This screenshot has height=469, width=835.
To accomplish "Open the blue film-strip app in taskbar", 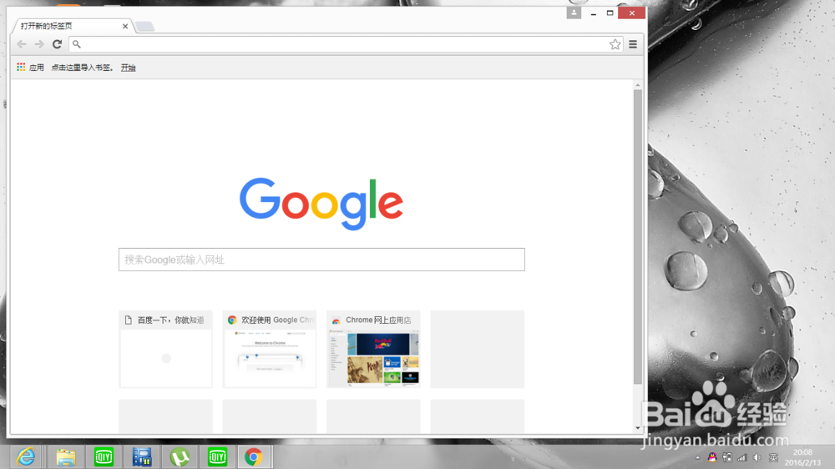I will coord(142,456).
